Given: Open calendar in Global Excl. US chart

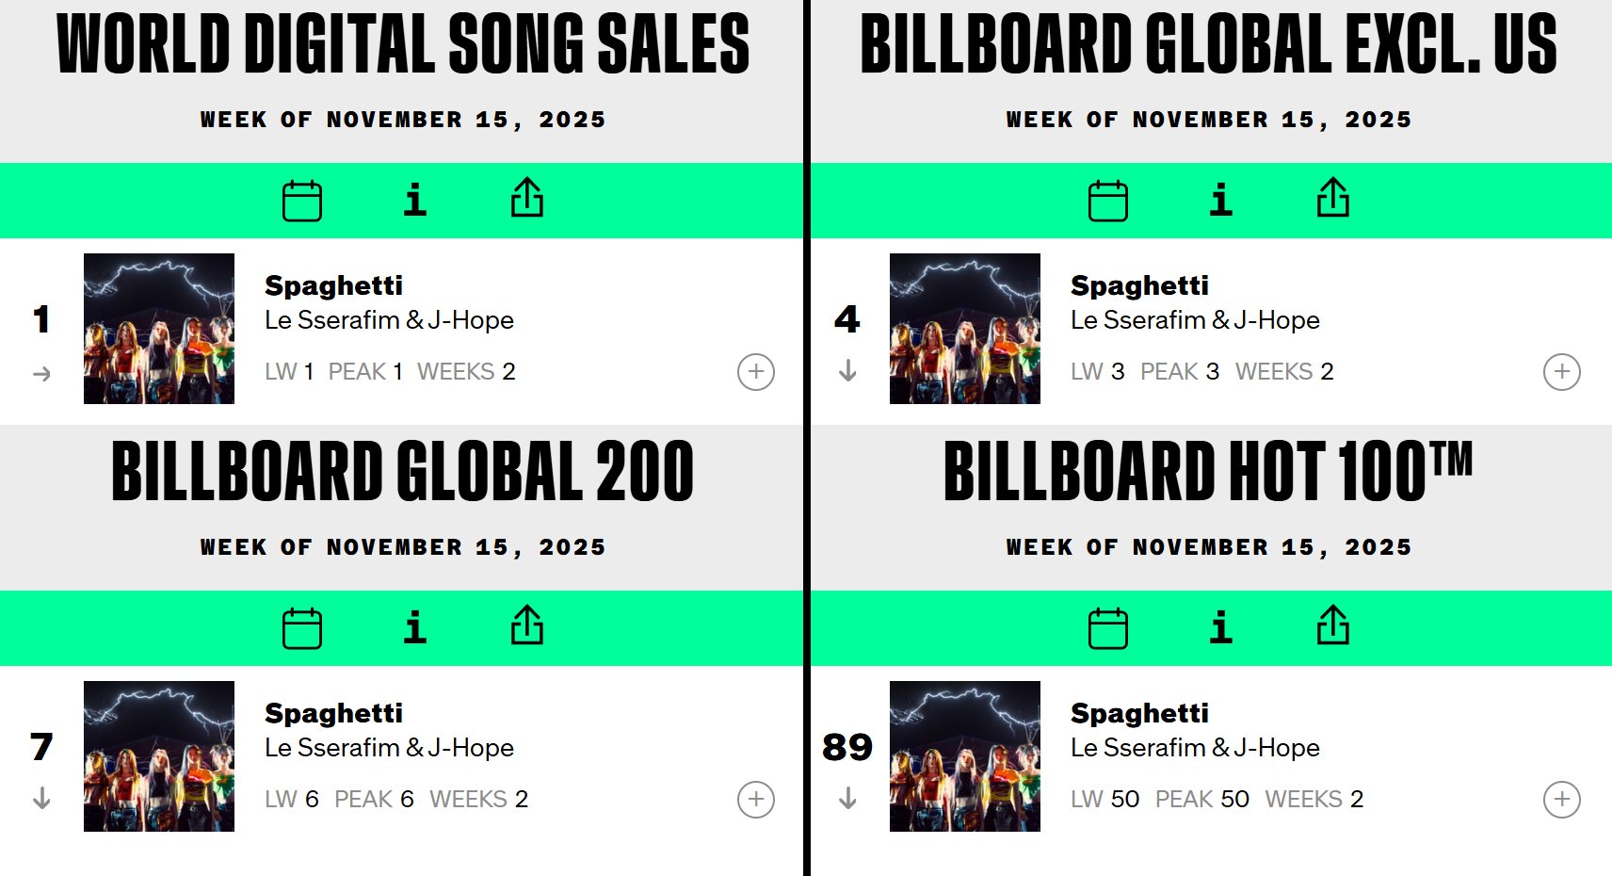Looking at the screenshot, I should (x=1108, y=201).
